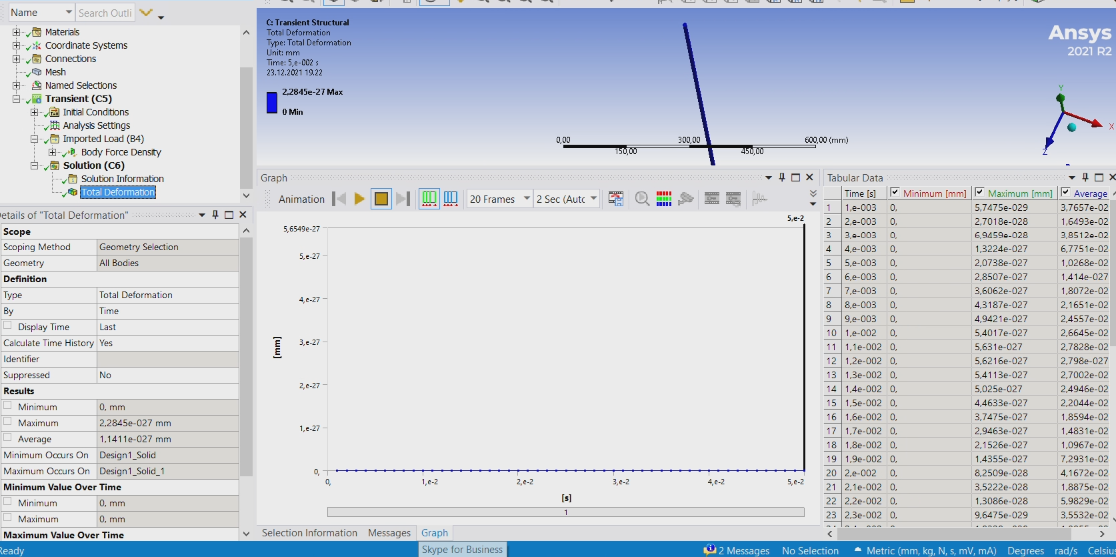This screenshot has height=557, width=1116.
Task: Click the Distributed frames animation icon
Action: click(429, 199)
